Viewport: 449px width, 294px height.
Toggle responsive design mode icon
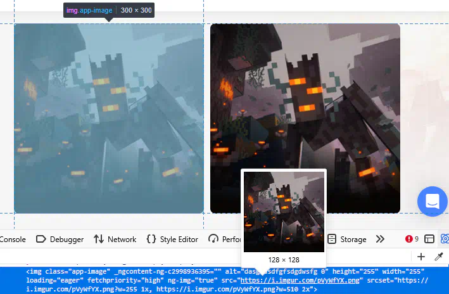429,239
